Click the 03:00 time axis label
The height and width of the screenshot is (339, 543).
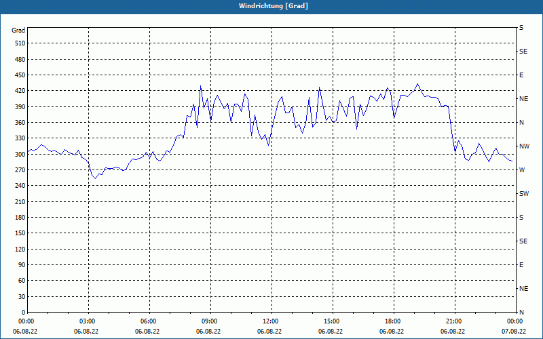[89, 321]
